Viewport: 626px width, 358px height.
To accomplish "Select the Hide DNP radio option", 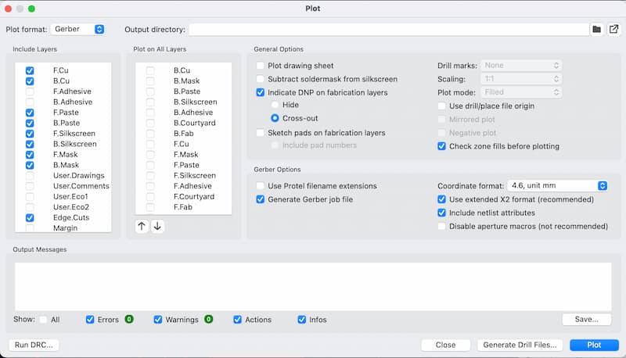I will tap(275, 105).
